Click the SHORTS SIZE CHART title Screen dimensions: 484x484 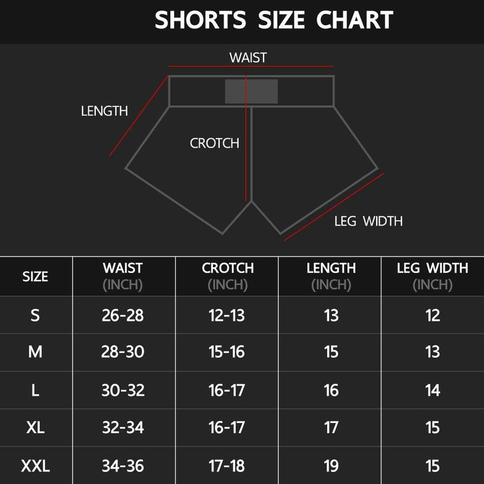[x=274, y=21]
